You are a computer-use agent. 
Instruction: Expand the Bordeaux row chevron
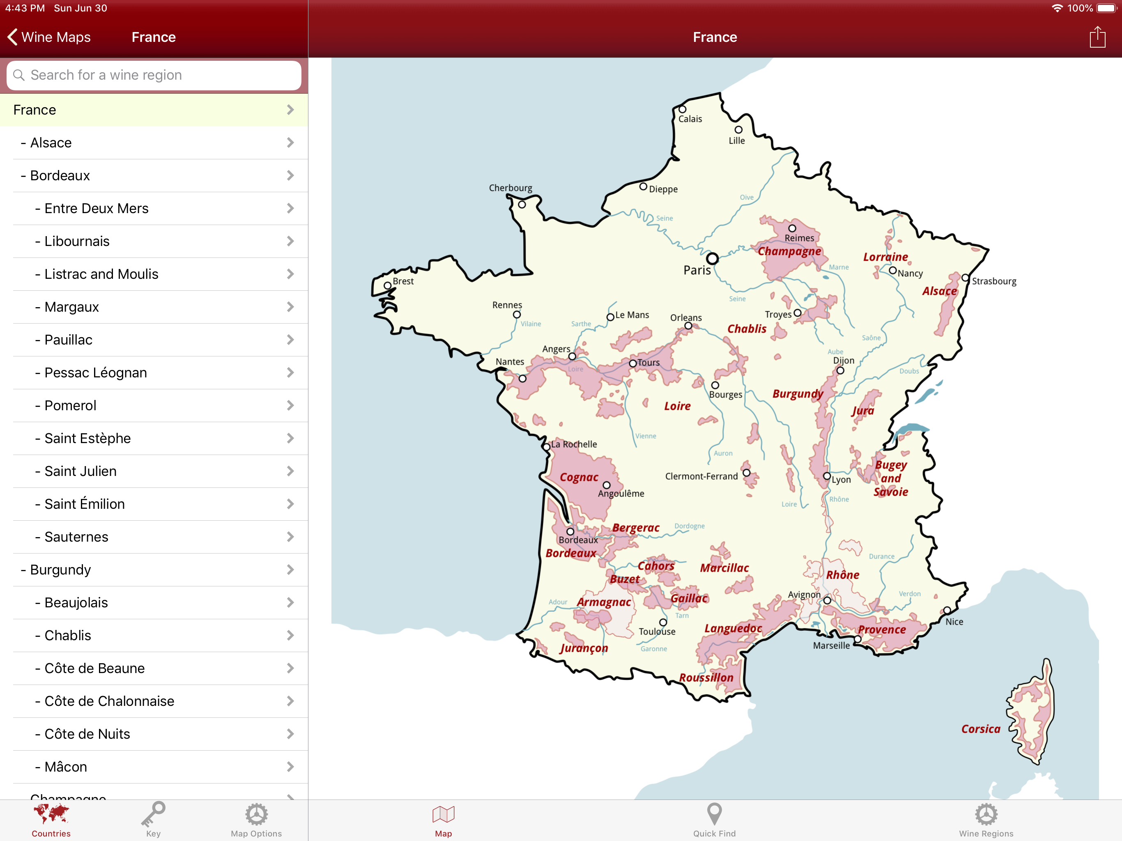[x=290, y=175]
